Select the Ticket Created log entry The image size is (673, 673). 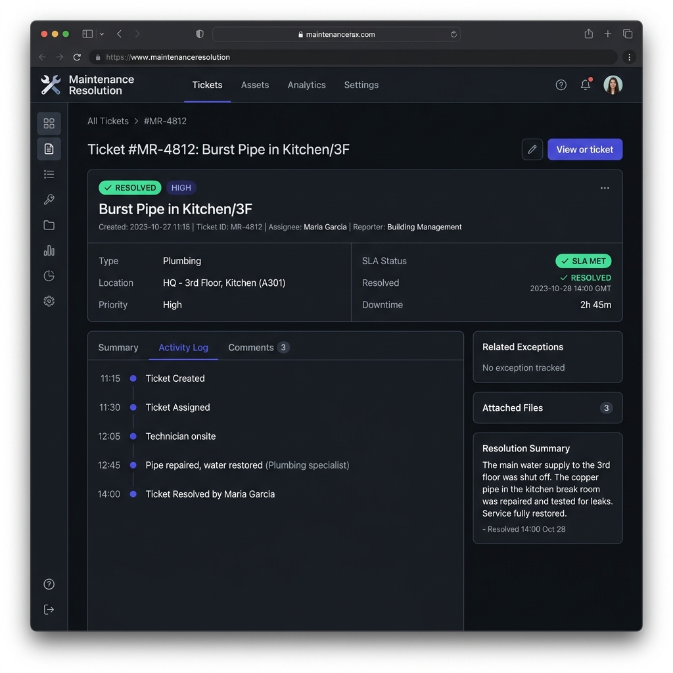click(175, 379)
